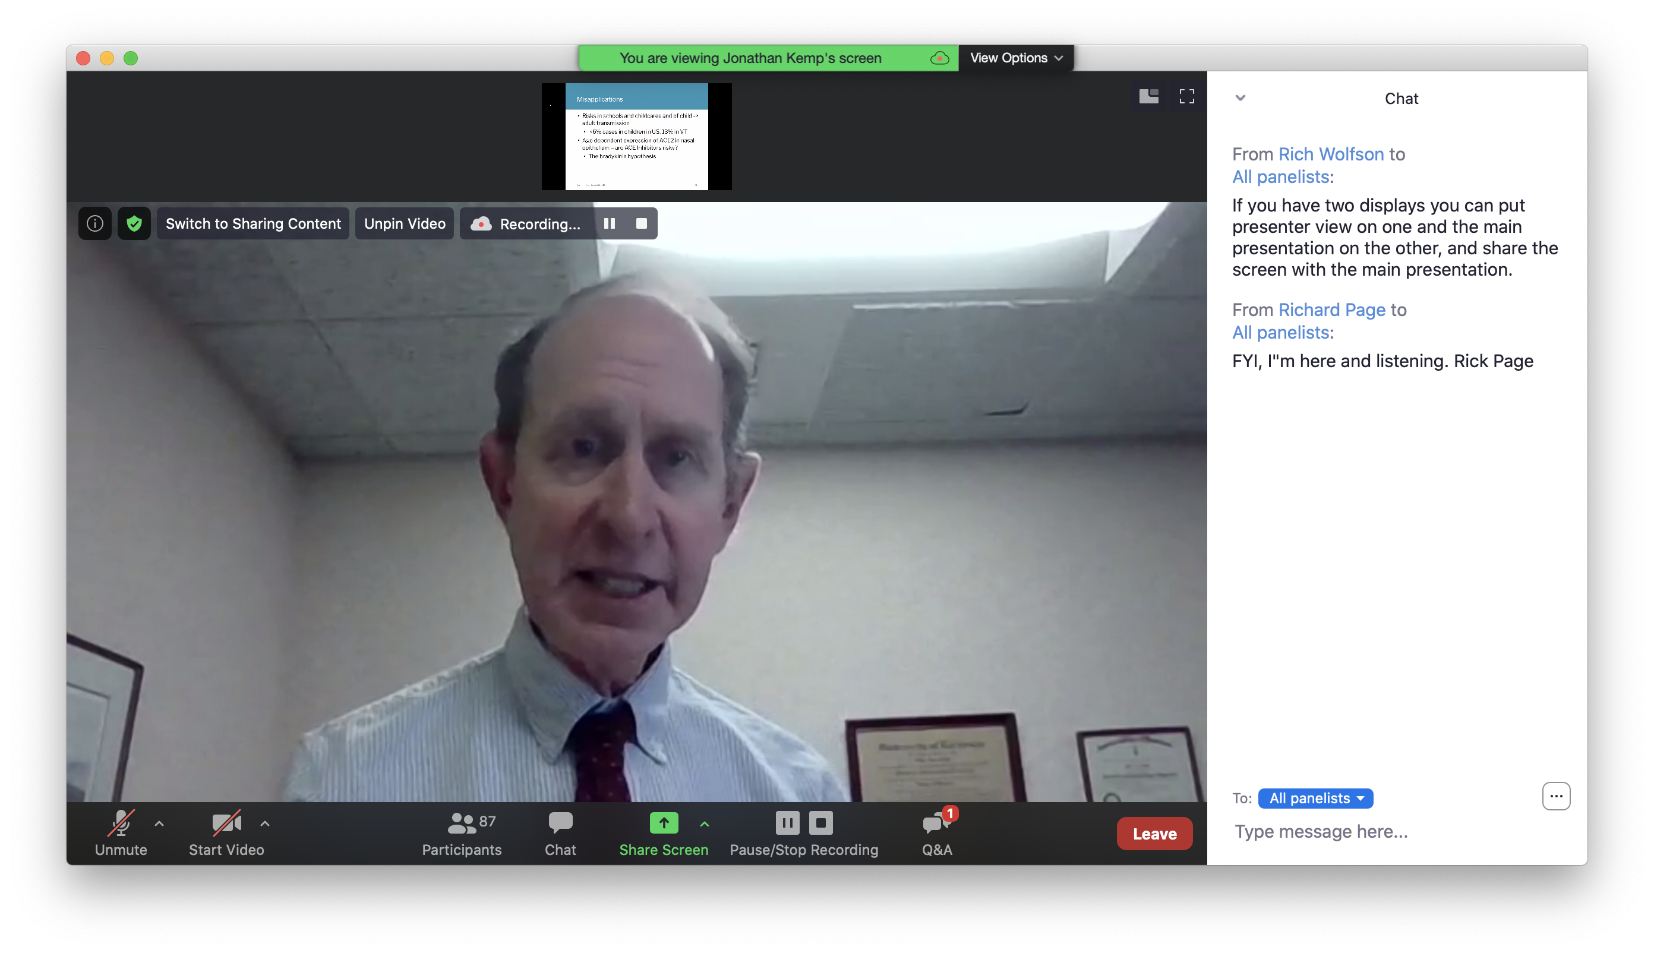Open the All panelists recipient dropdown

click(x=1315, y=798)
